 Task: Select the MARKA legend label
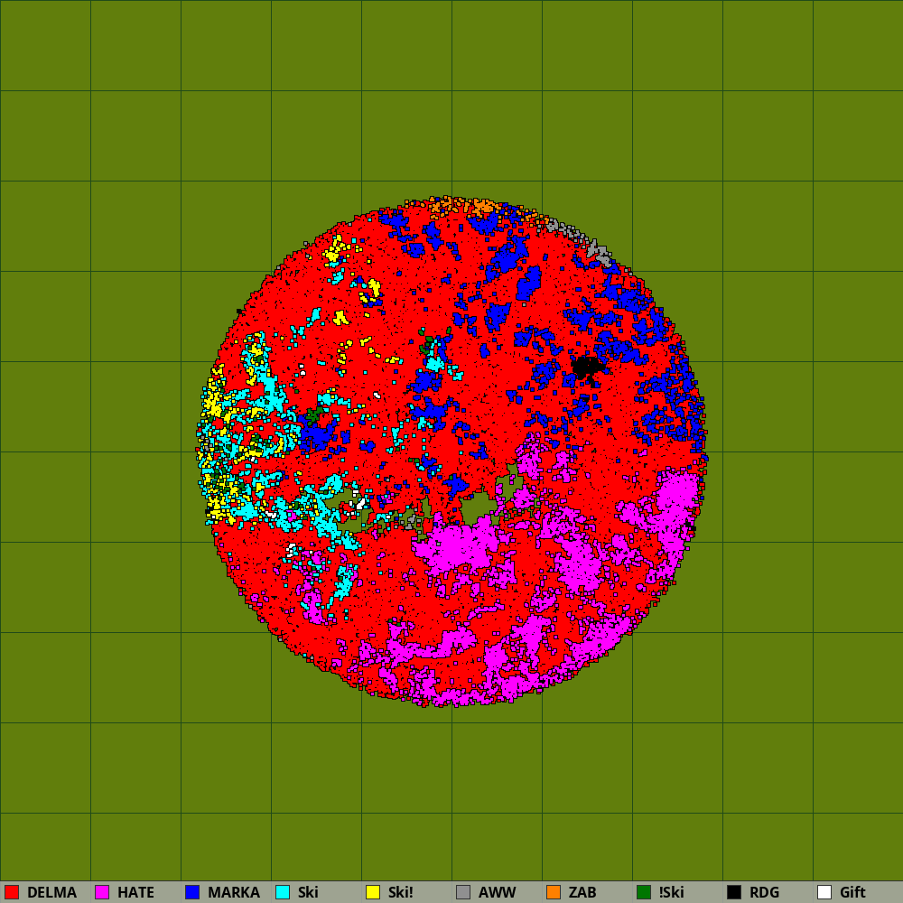(x=234, y=892)
